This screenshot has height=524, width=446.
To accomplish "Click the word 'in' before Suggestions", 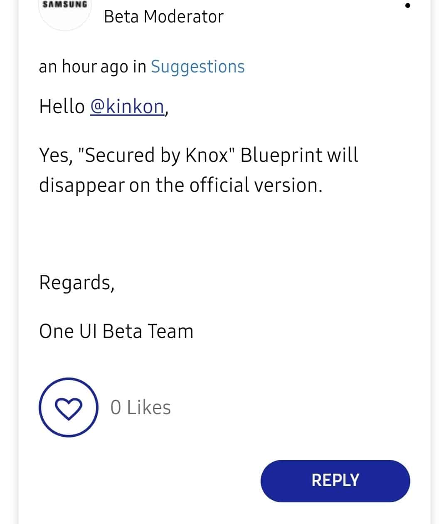I will tap(139, 67).
